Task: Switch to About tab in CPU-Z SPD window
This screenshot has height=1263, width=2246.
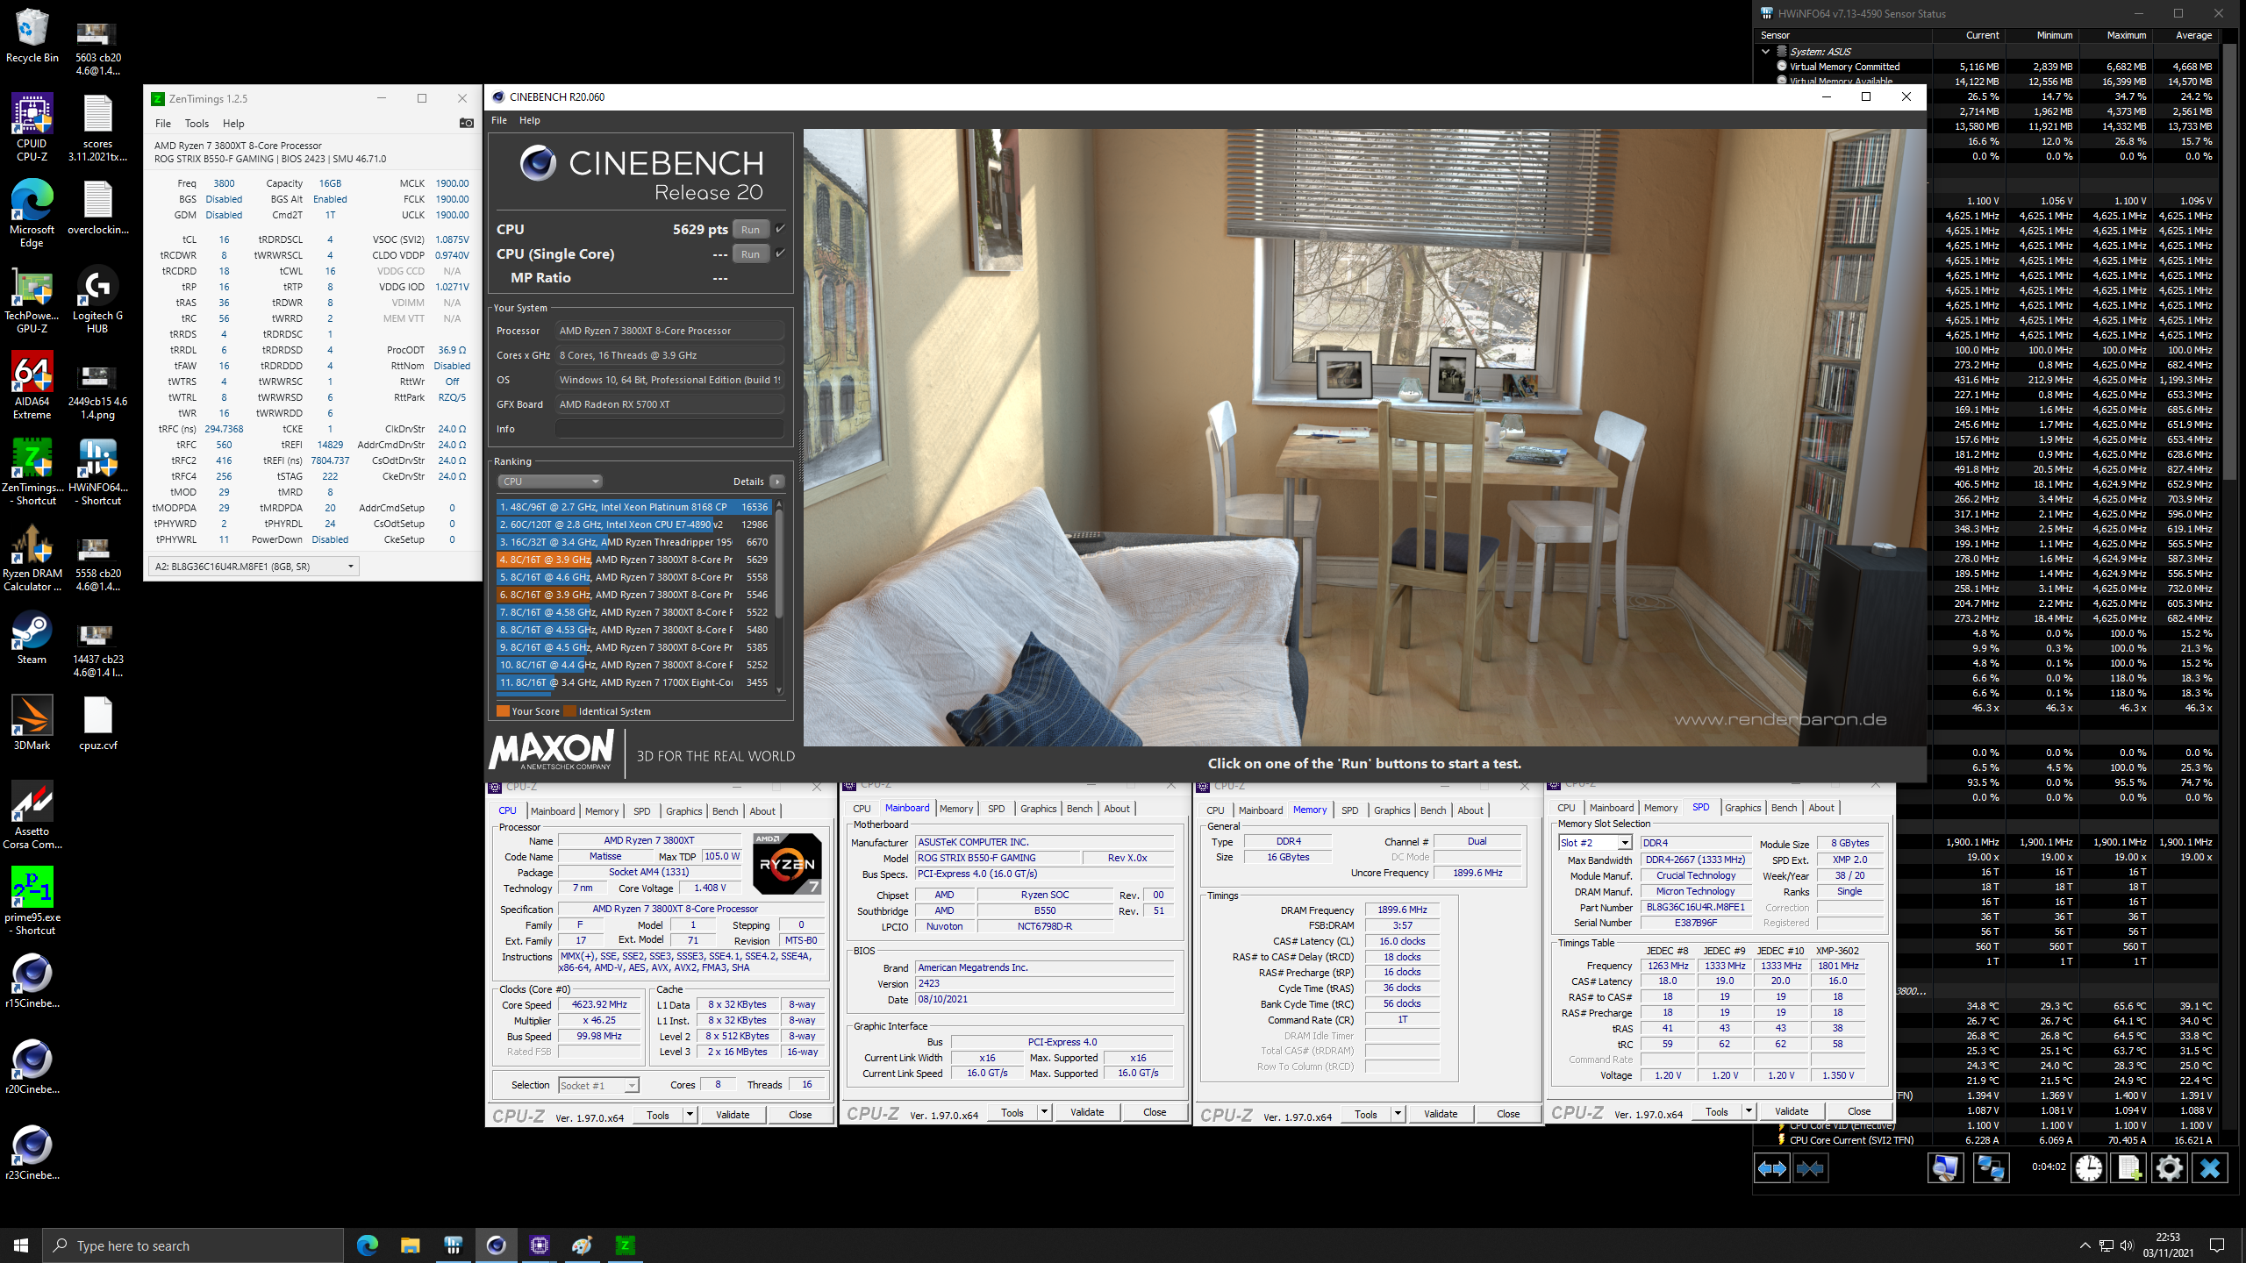Action: (1821, 808)
